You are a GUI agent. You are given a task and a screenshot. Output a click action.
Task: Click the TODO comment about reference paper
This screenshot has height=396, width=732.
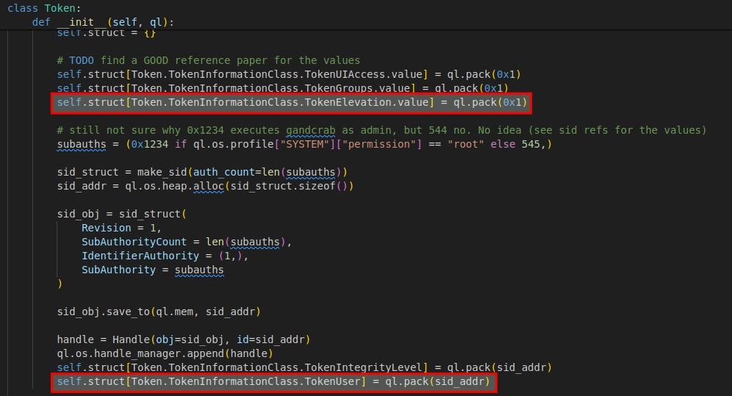(208, 60)
